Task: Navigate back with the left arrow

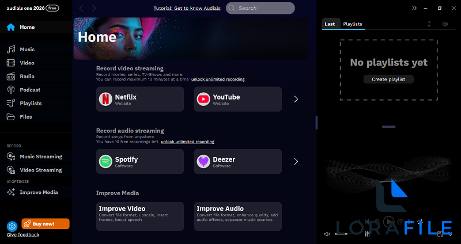Action: (x=81, y=8)
